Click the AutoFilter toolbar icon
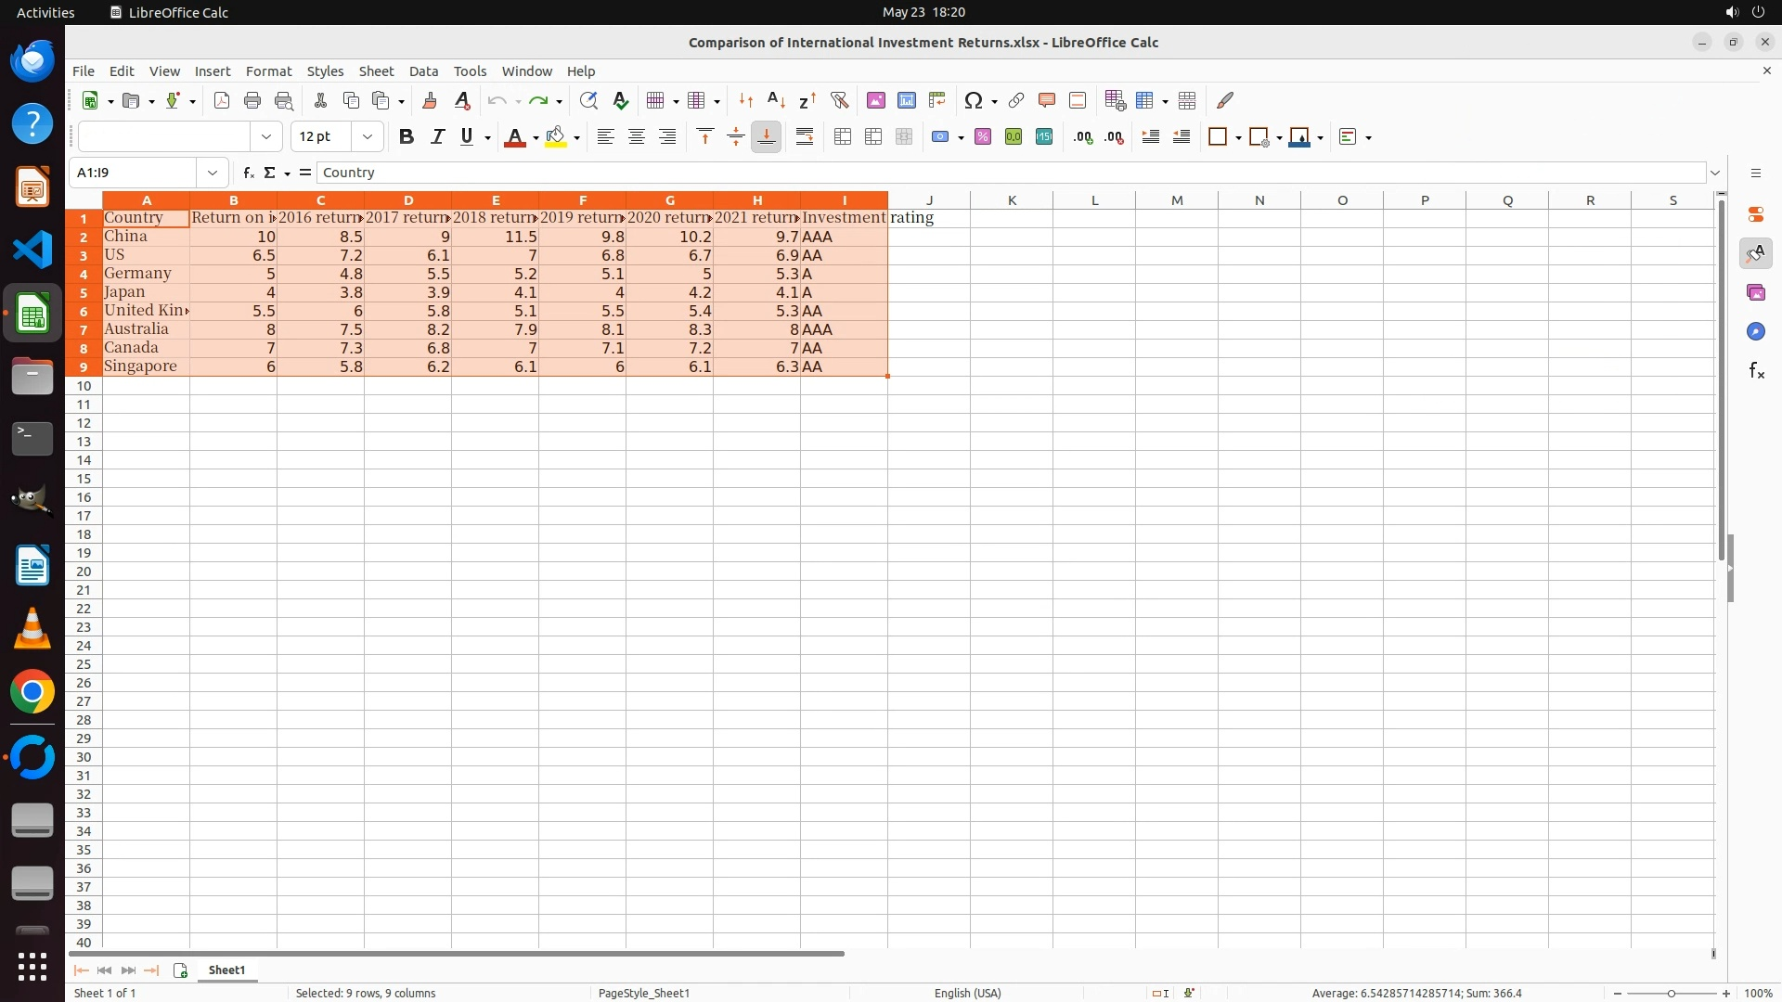 (839, 100)
